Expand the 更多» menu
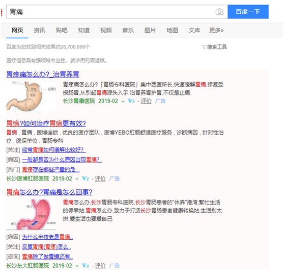284x278 pixels. click(x=216, y=30)
